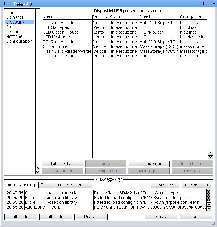Sort devices by the Nome column header
The image size is (217, 227).
48,17
